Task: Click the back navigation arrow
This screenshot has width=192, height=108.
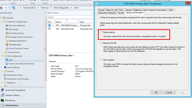Action: [x=1, y=8]
